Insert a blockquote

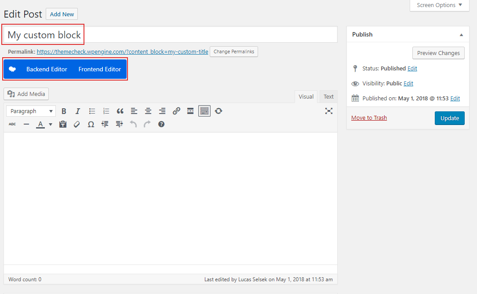120,111
